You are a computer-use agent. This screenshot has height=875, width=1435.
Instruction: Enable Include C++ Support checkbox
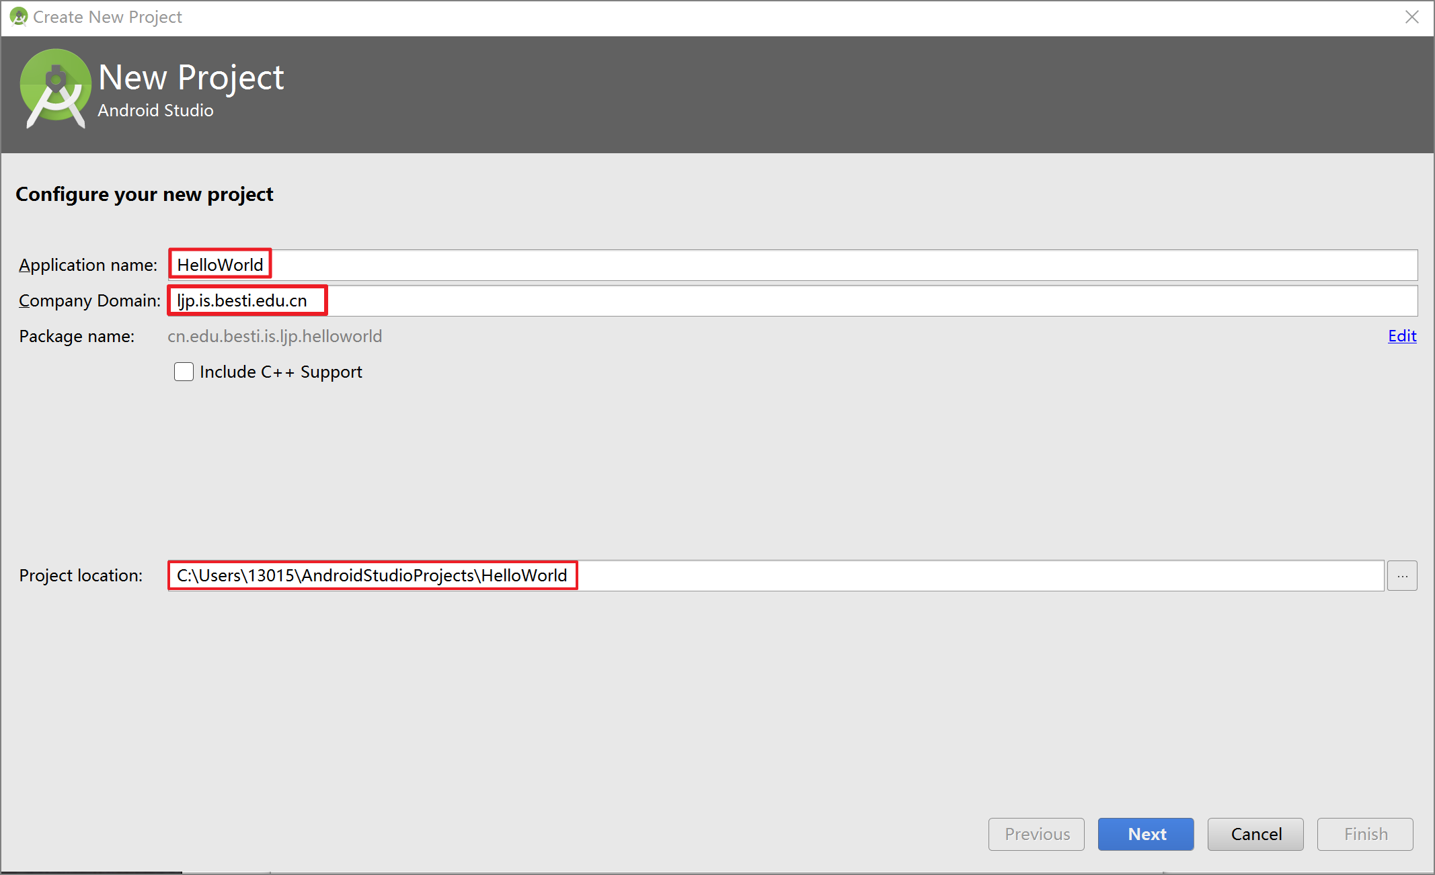coord(184,372)
